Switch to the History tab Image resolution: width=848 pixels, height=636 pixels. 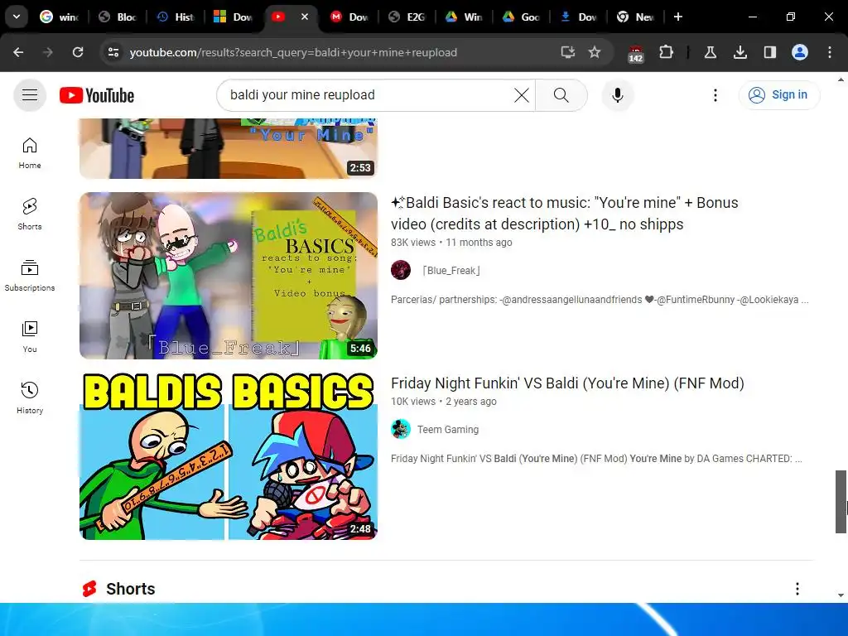(176, 17)
